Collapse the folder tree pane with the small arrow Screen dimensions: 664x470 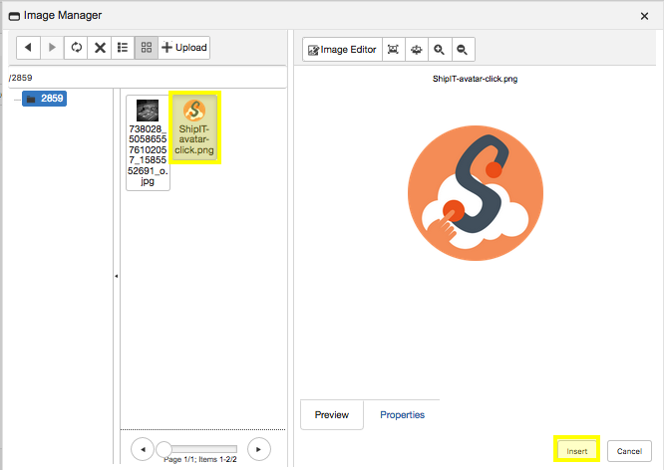point(116,276)
